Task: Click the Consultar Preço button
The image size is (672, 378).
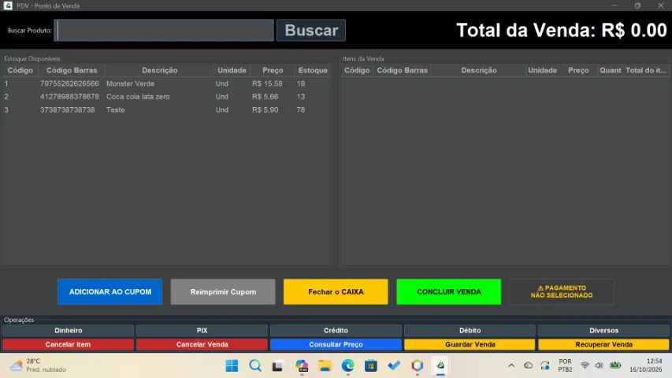Action: (x=336, y=345)
